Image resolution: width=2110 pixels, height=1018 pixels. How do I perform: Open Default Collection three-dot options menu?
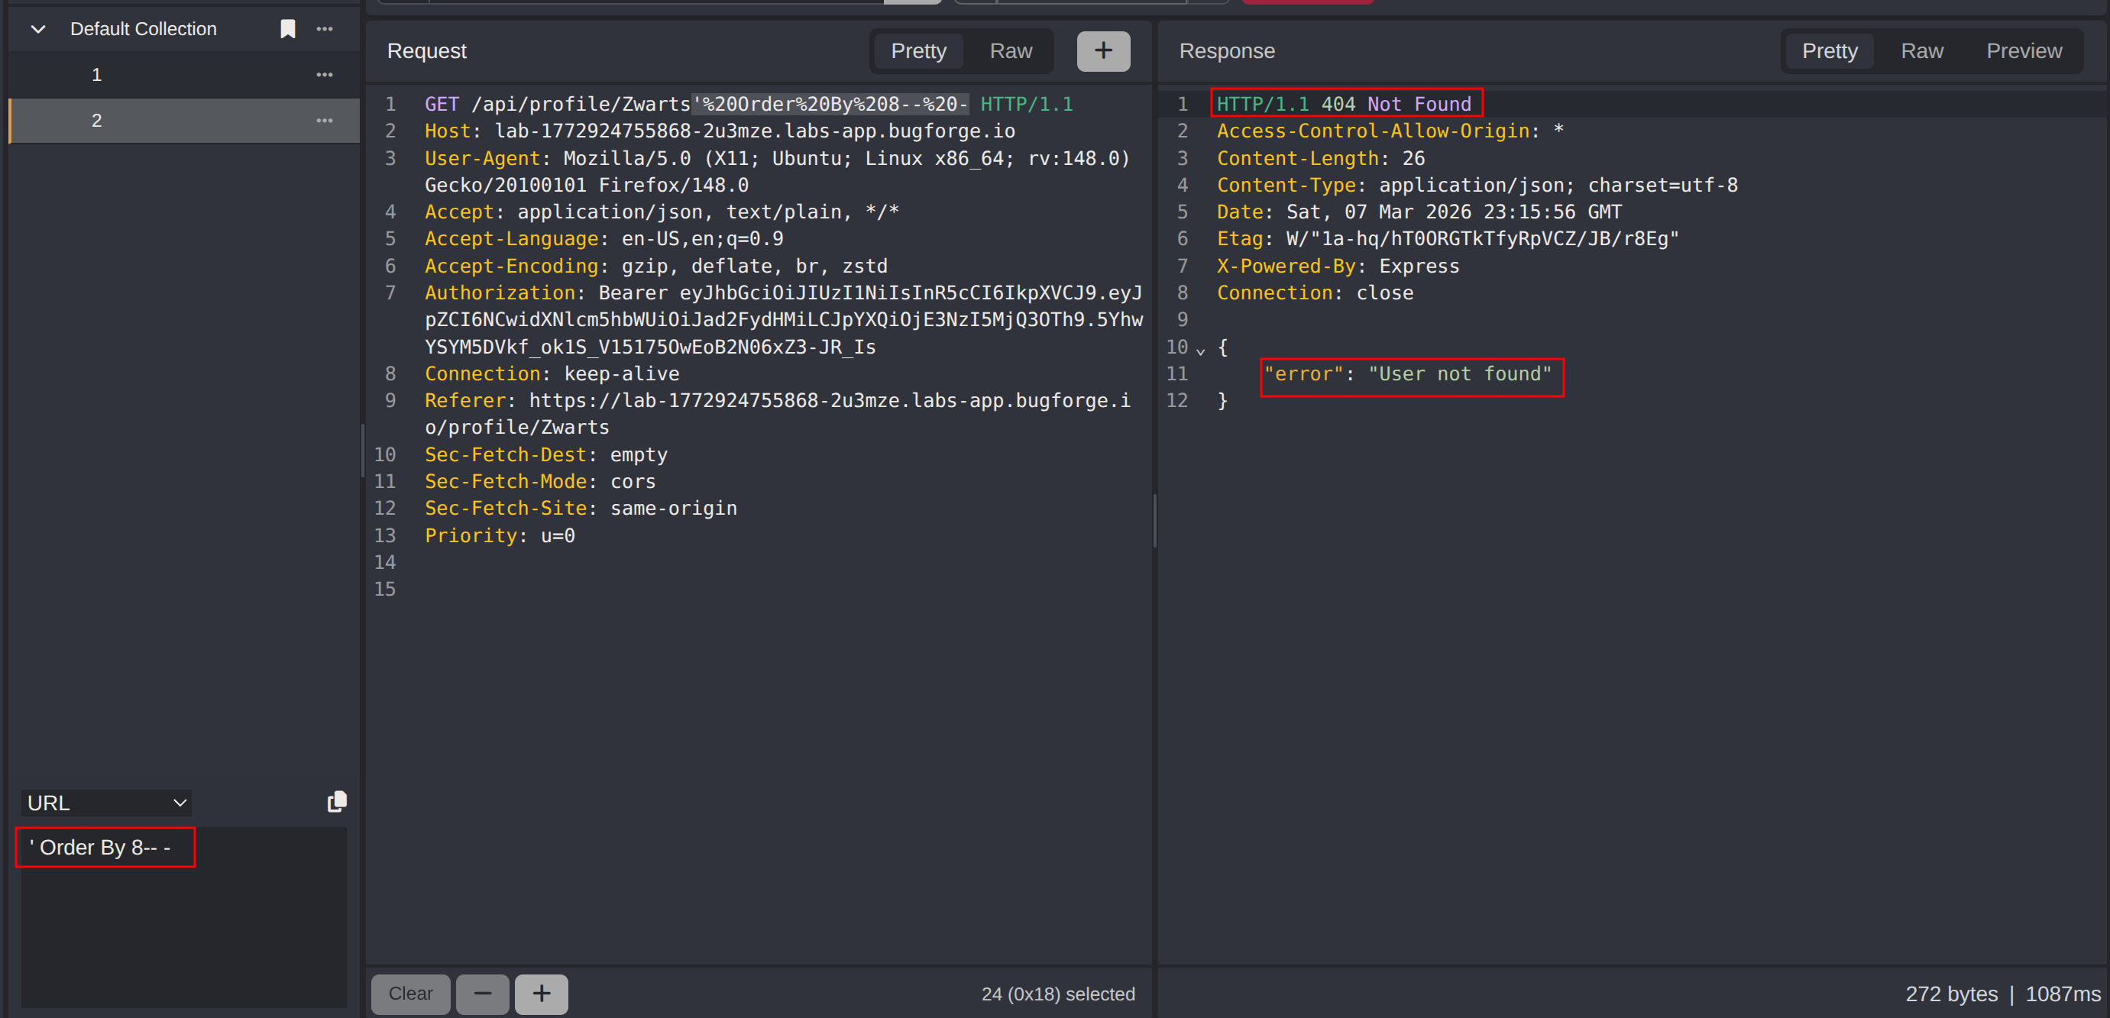pyautogui.click(x=325, y=29)
